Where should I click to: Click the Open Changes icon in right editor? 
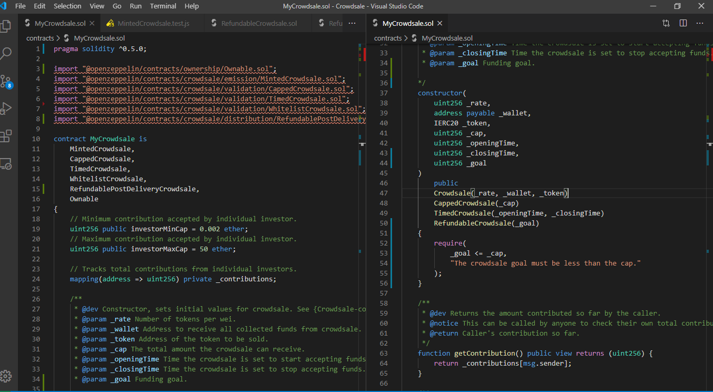pos(666,23)
